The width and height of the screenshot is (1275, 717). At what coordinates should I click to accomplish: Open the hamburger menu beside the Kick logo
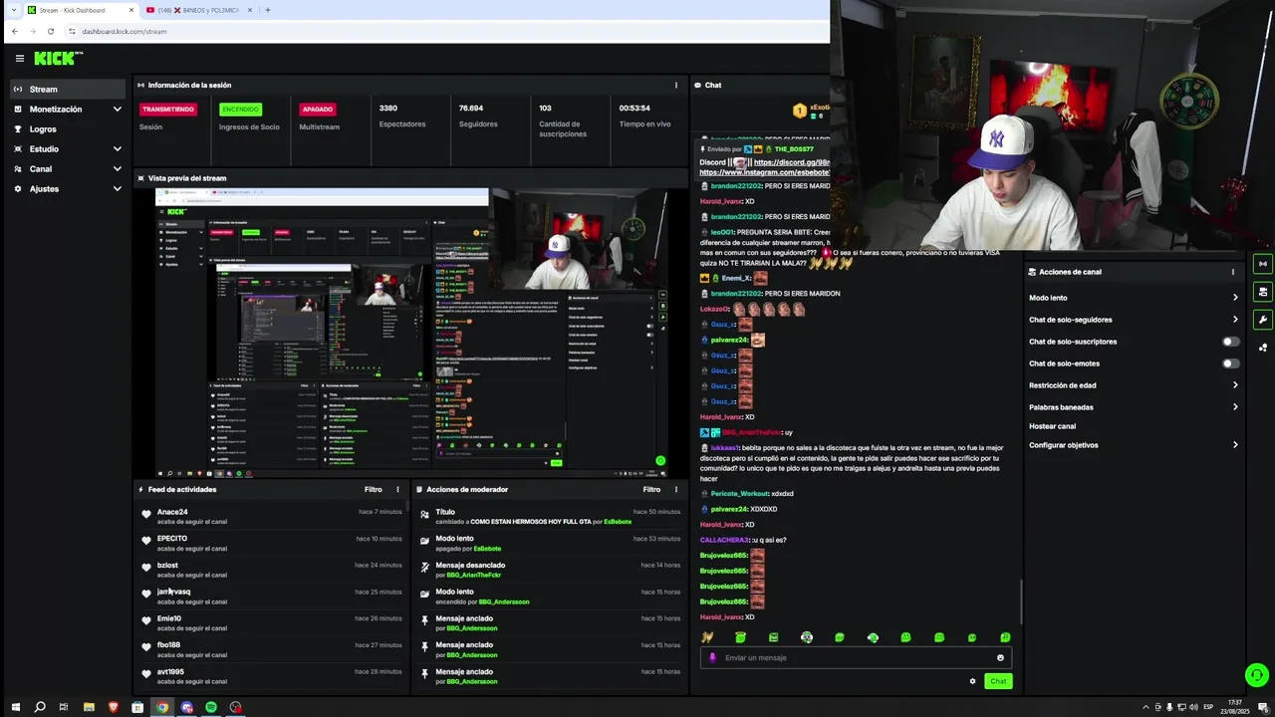click(19, 59)
